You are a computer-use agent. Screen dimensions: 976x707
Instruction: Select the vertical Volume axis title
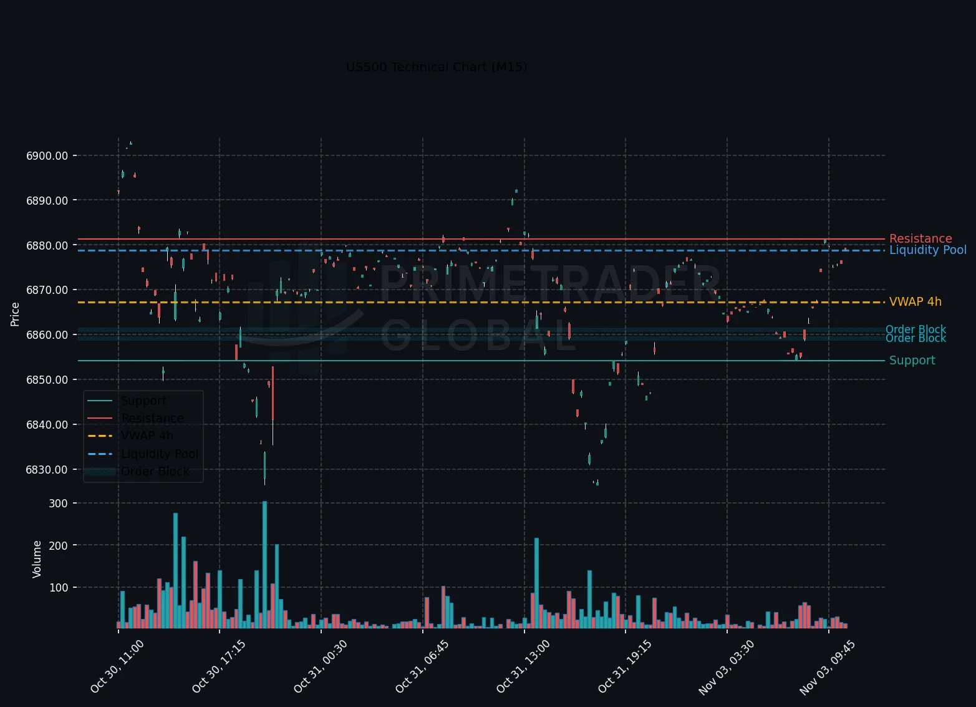37,559
